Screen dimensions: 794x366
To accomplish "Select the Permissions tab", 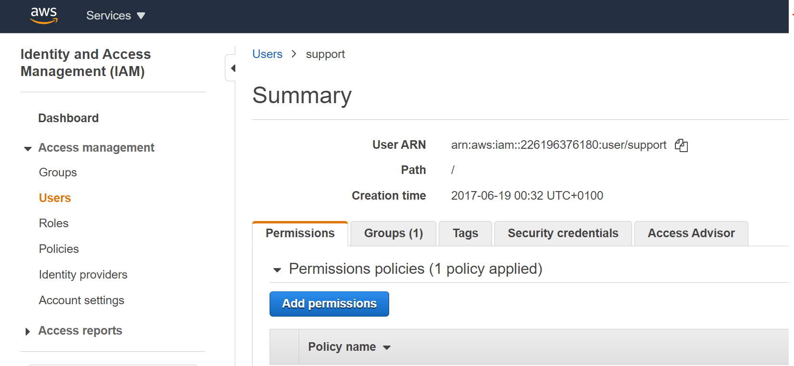I will click(300, 233).
